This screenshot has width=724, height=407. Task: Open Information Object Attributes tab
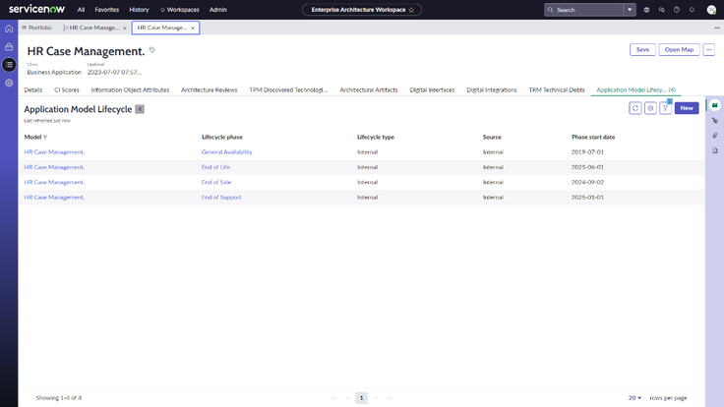[130, 90]
